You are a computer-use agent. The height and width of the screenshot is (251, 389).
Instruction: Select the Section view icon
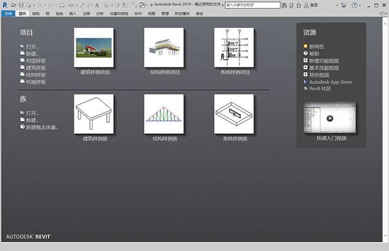pos(117,5)
